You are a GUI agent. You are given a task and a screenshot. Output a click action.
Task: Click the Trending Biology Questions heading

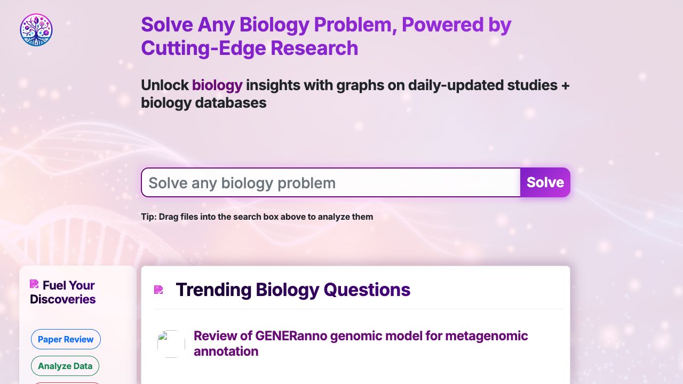click(x=293, y=290)
